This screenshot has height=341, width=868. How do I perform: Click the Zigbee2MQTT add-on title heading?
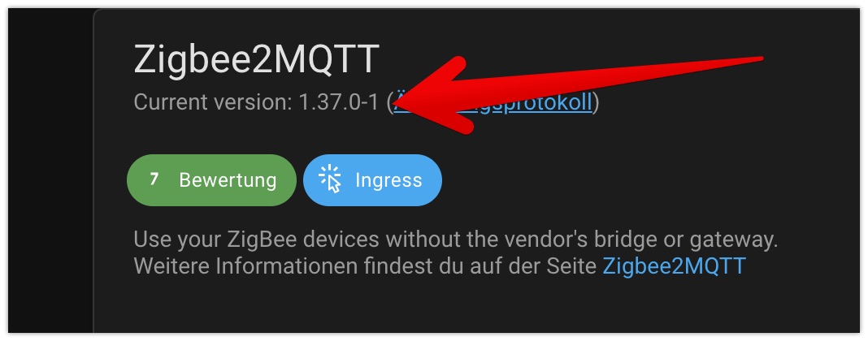coord(256,59)
